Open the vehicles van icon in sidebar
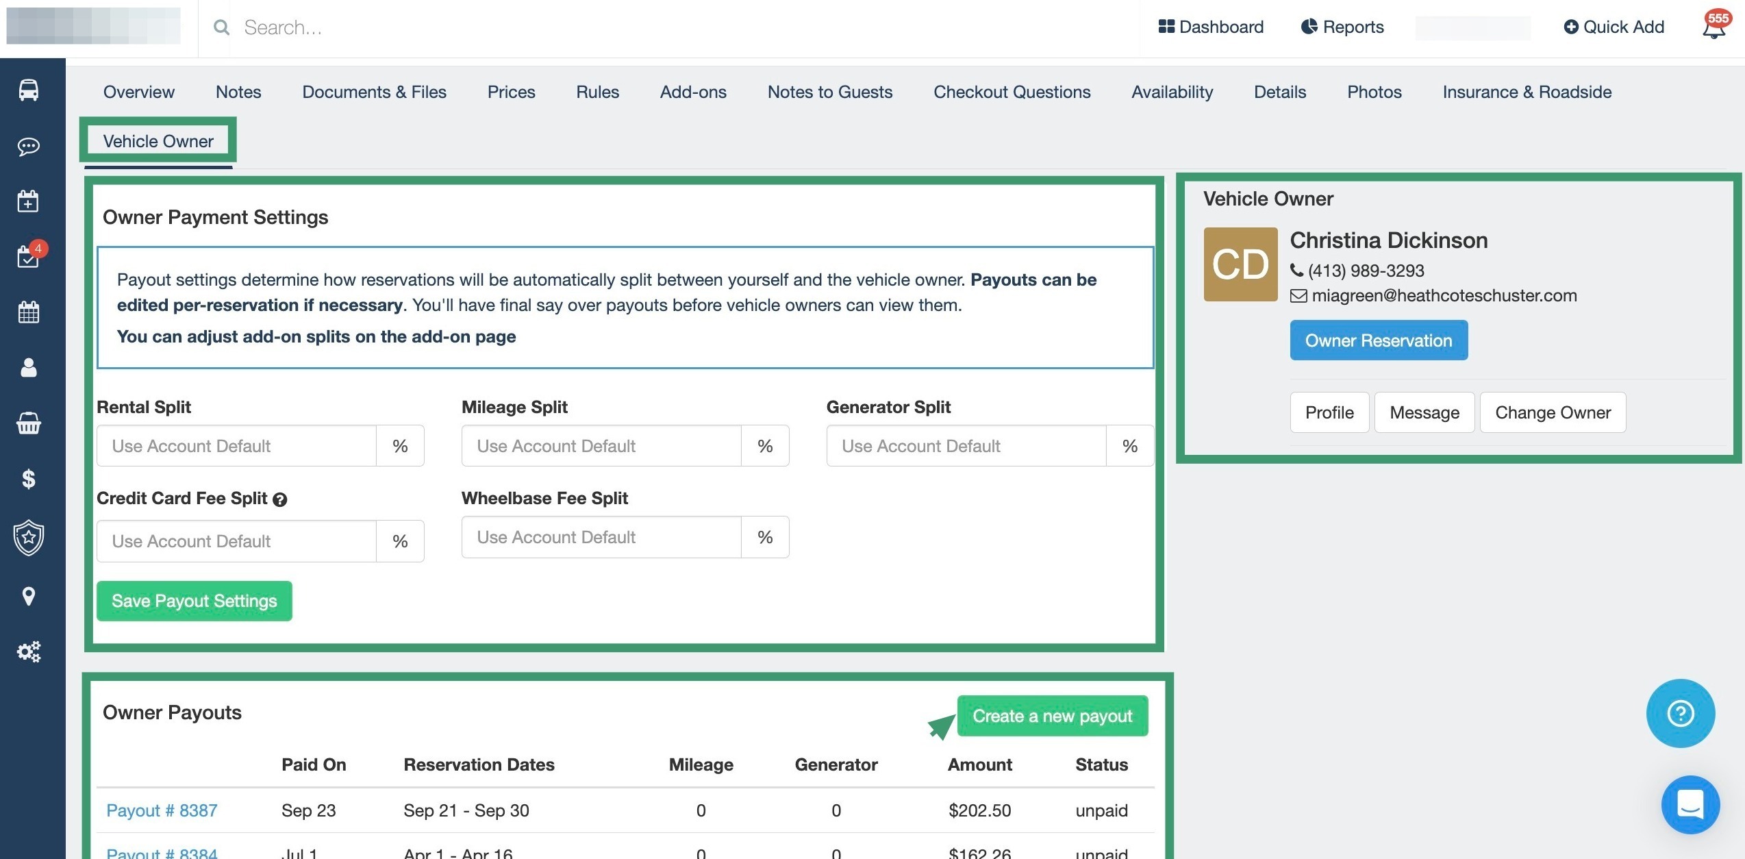 (x=29, y=90)
